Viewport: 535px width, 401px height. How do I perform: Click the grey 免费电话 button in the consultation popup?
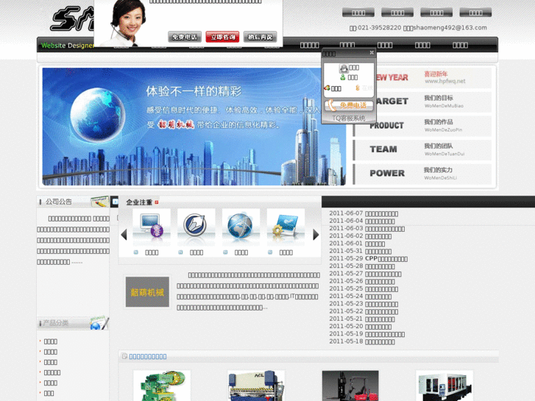(185, 37)
